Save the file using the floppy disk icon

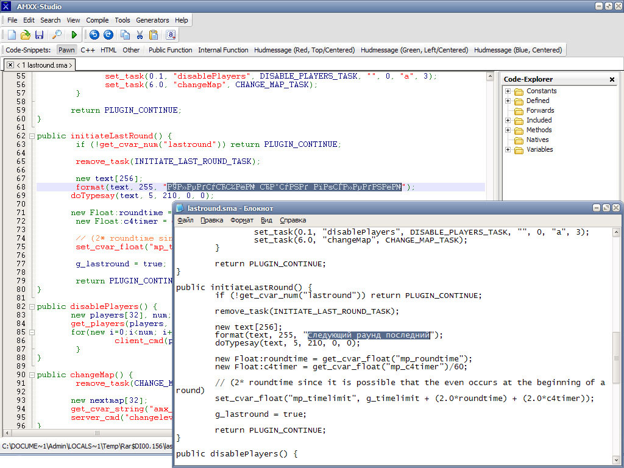coord(39,35)
